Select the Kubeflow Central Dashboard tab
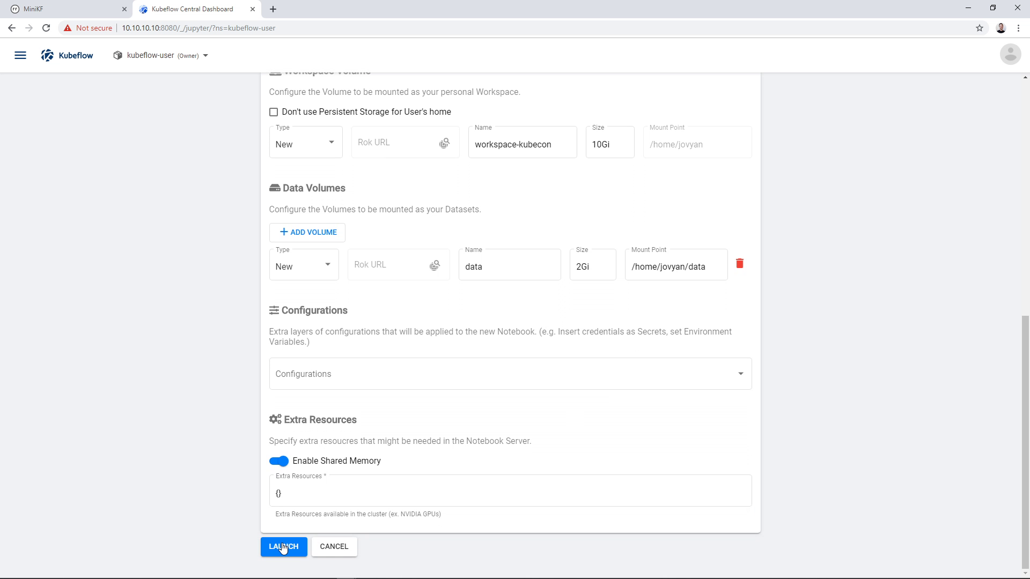This screenshot has width=1030, height=579. pyautogui.click(x=196, y=9)
